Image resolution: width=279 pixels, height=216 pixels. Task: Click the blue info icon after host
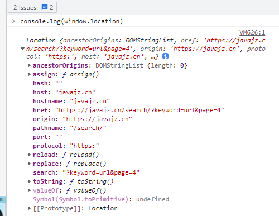pos(165,56)
